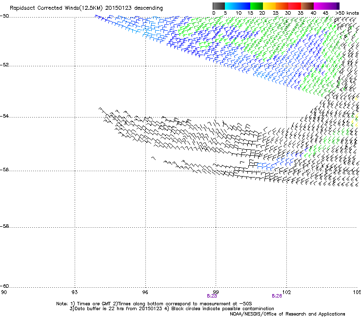Viewport: 361px width, 317px height.
Task: Click the green 15-20 knots legend band
Action: [257, 6]
